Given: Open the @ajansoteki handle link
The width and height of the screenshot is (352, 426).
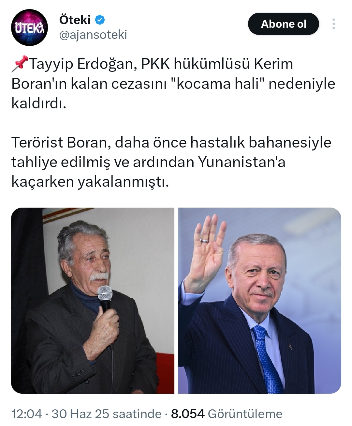Looking at the screenshot, I should tap(93, 35).
